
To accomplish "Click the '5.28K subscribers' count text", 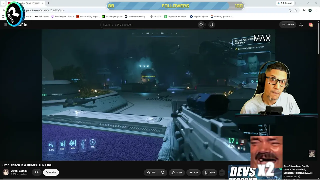I will (19, 174).
